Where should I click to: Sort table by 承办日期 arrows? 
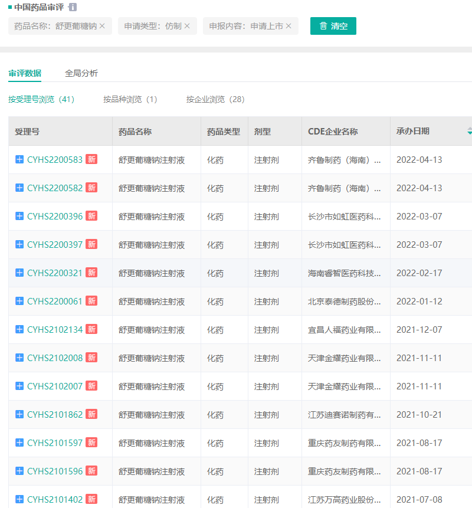pyautogui.click(x=469, y=131)
